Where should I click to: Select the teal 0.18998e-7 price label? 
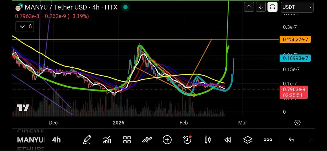(x=295, y=58)
